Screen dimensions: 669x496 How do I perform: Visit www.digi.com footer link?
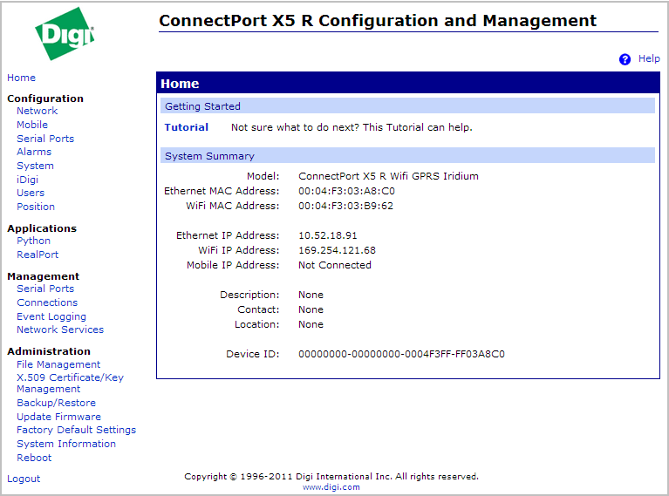(x=331, y=487)
